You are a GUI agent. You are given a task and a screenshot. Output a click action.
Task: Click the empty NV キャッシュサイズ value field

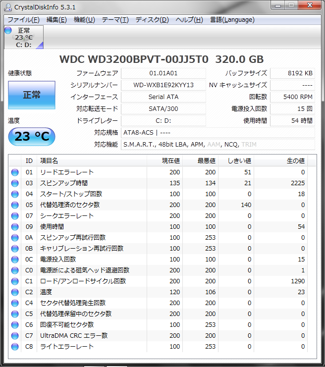click(x=292, y=85)
